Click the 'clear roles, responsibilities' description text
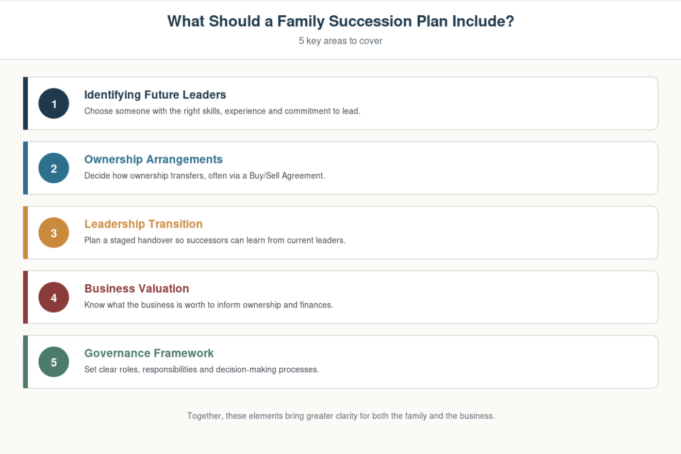 (x=202, y=370)
